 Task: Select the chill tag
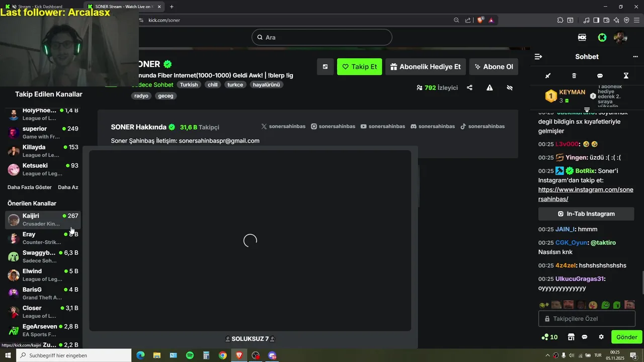point(213,85)
